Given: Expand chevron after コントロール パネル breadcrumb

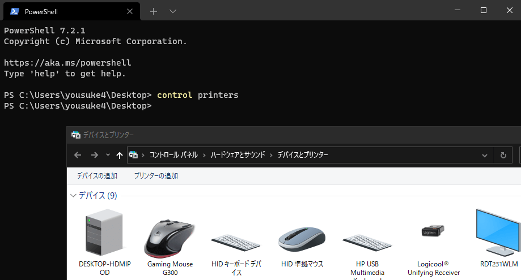Looking at the screenshot, I should (204, 155).
